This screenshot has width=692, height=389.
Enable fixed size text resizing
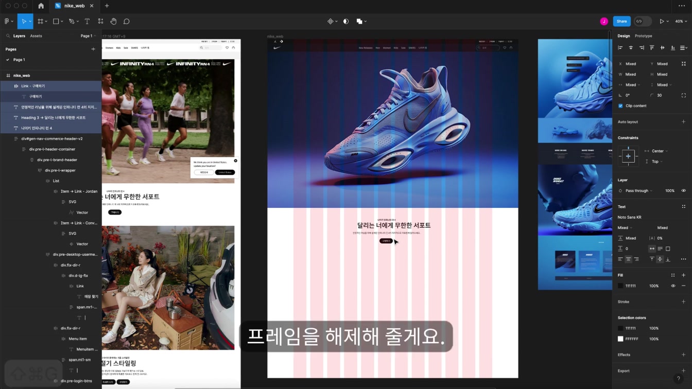point(668,249)
